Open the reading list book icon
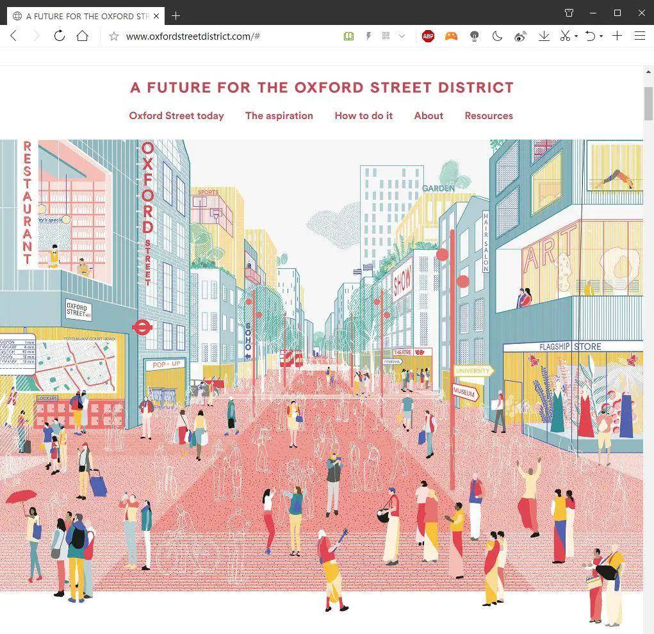Image resolution: width=654 pixels, height=634 pixels. [348, 37]
